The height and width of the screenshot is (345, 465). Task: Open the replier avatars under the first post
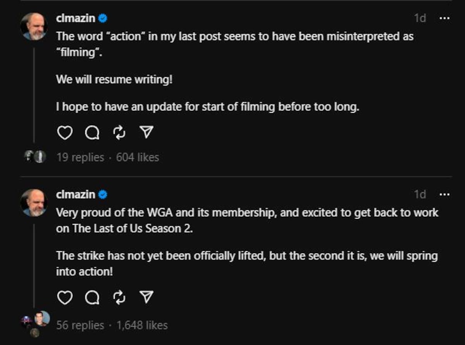coord(35,157)
